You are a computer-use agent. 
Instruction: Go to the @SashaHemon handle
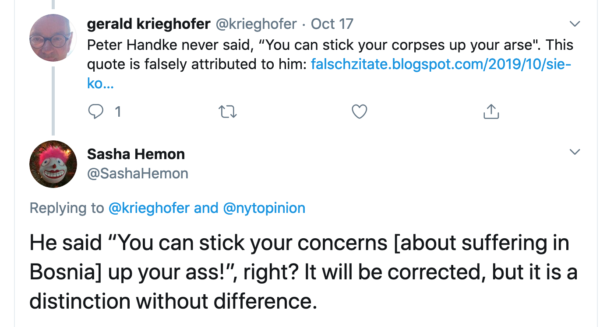(138, 174)
